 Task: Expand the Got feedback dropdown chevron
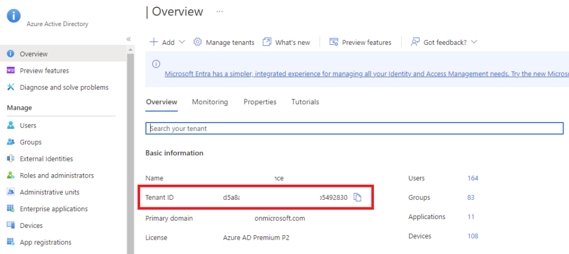[x=474, y=42]
